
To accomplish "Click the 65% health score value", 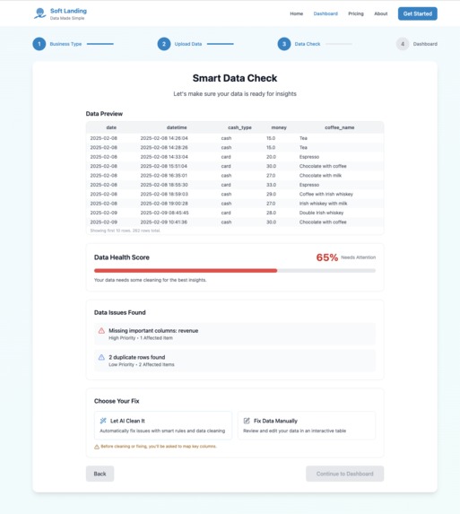I will [x=327, y=257].
